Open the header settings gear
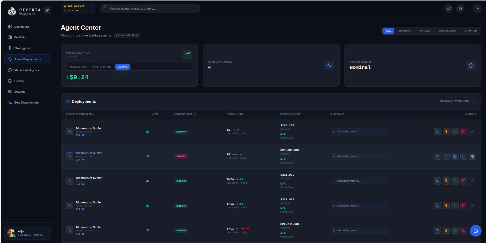Viewport: 486px width, 243px height. pos(460,9)
